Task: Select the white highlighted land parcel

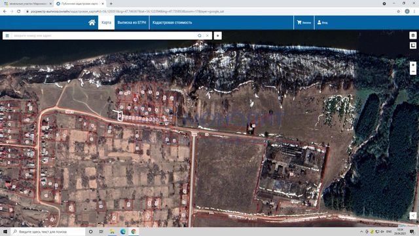Action: [120, 116]
